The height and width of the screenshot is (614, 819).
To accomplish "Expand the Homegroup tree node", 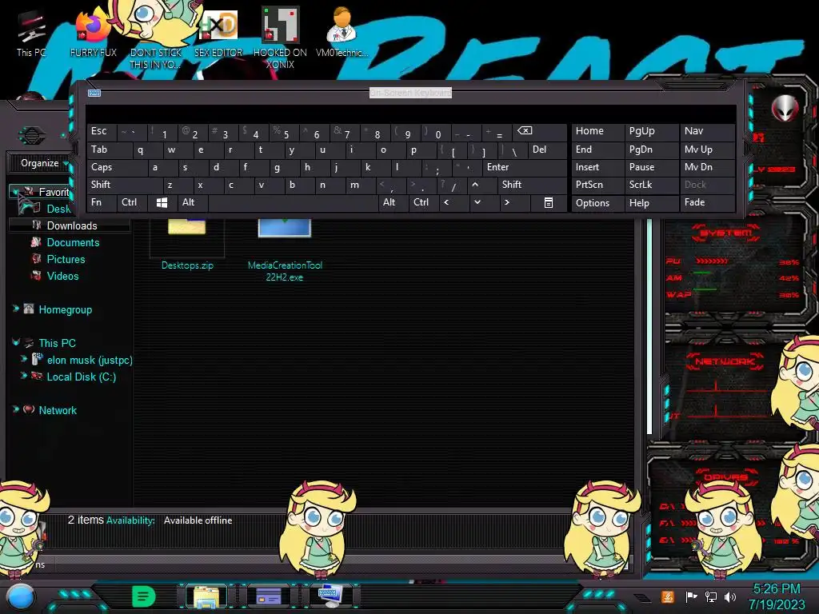I will 16,309.
